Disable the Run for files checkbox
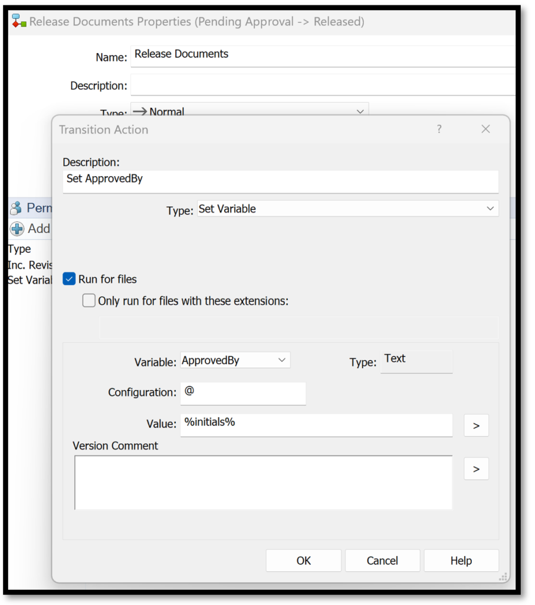The image size is (535, 605). coord(68,279)
